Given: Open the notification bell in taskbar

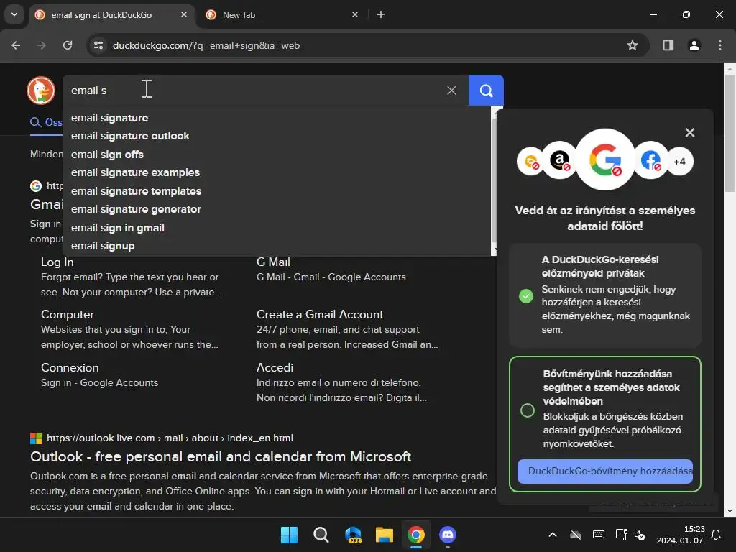Looking at the screenshot, I should (716, 535).
